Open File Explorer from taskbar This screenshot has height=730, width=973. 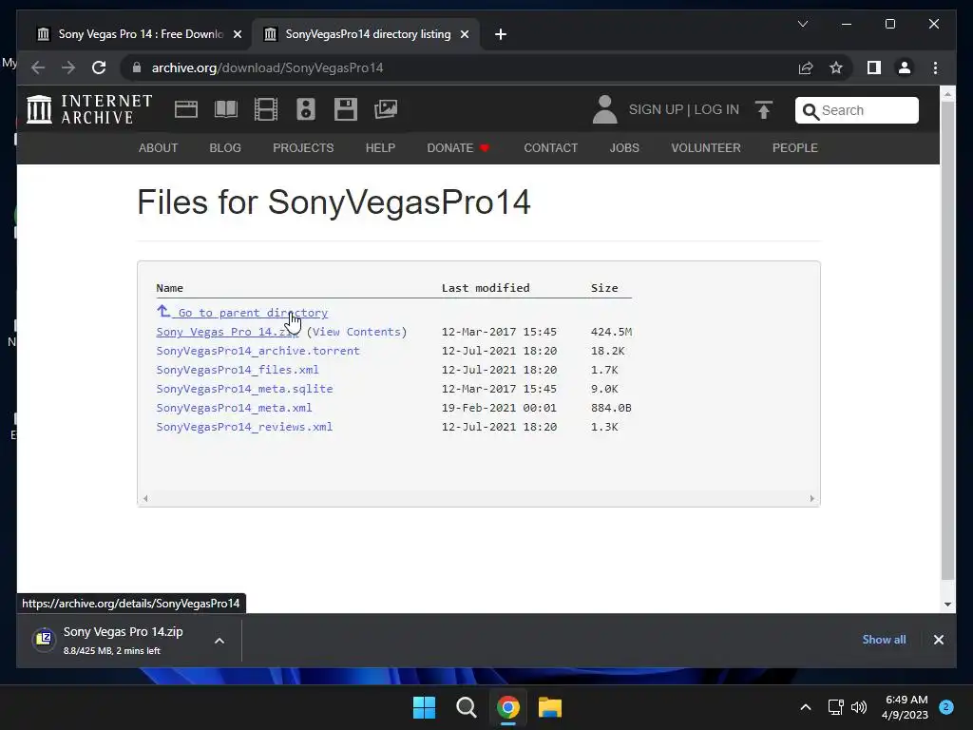click(550, 707)
